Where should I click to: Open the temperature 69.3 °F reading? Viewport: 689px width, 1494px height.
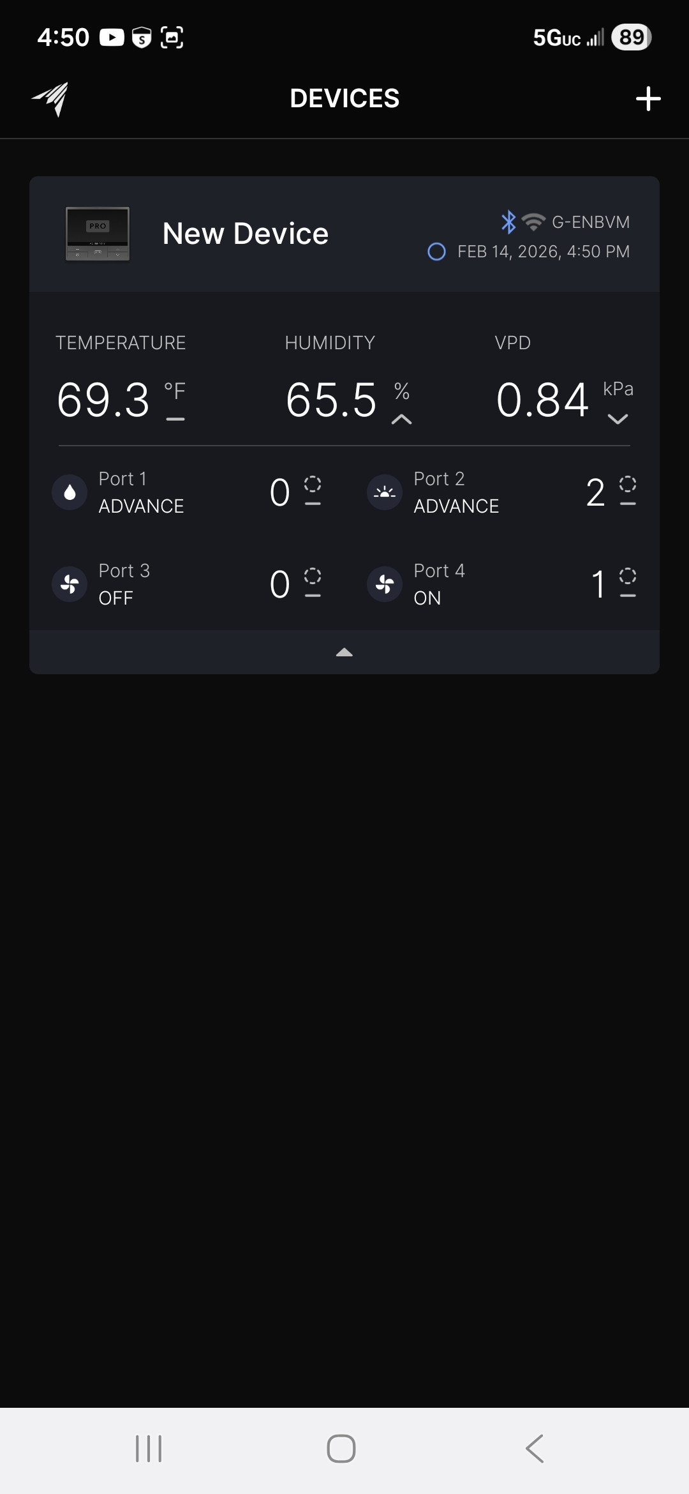tap(104, 400)
